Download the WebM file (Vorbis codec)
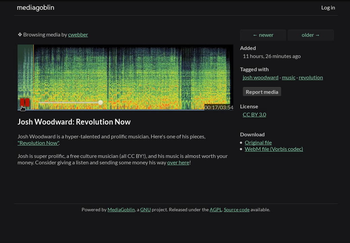Image resolution: width=350 pixels, height=243 pixels. pyautogui.click(x=274, y=149)
